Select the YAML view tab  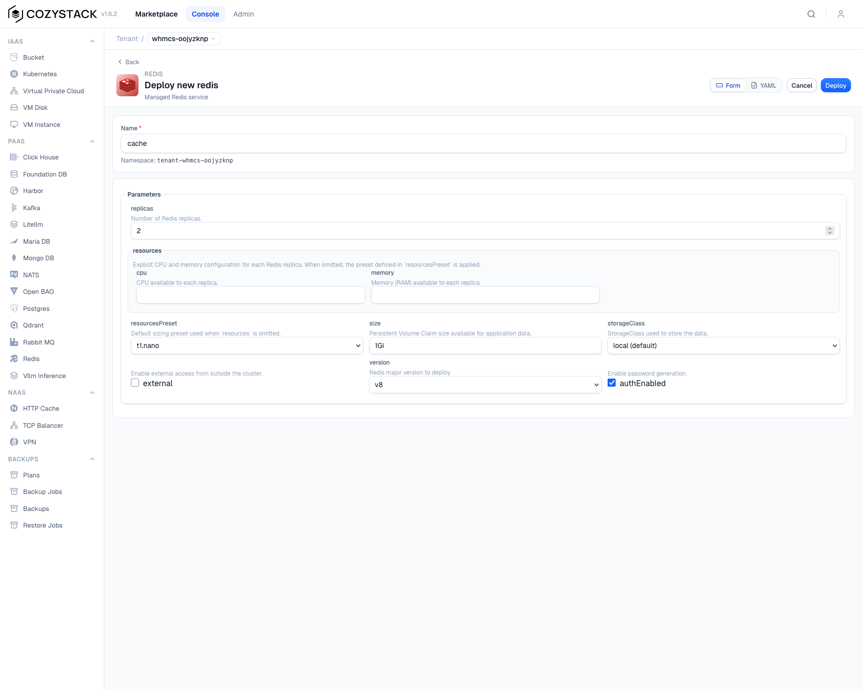(x=764, y=85)
